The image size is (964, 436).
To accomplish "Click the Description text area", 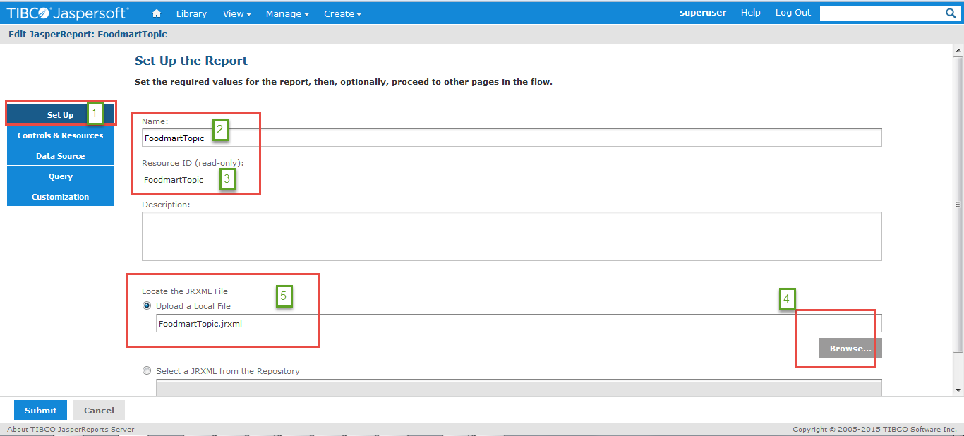I will coord(512,236).
